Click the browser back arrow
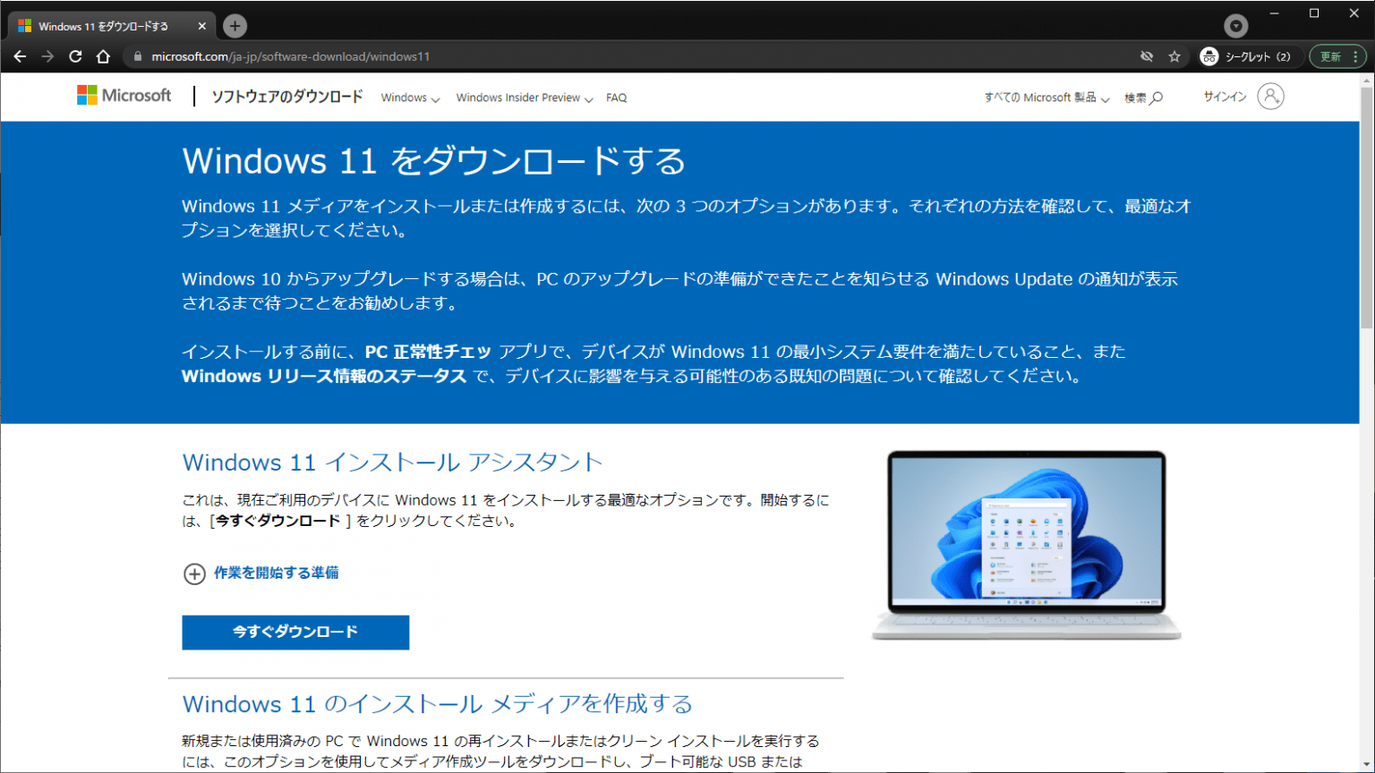This screenshot has height=773, width=1375. click(20, 55)
